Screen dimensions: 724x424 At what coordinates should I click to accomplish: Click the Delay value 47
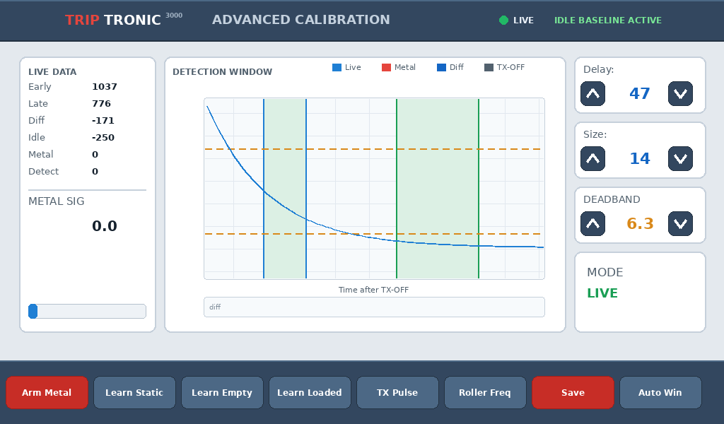639,94
